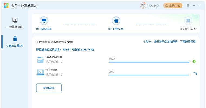206x108 pixels.
Task: Click the step 02 folder icon
Action: pyautogui.click(x=116, y=21)
